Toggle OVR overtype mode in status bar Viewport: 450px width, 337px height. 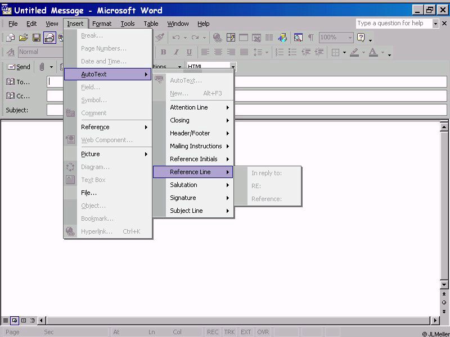pyautogui.click(x=263, y=332)
